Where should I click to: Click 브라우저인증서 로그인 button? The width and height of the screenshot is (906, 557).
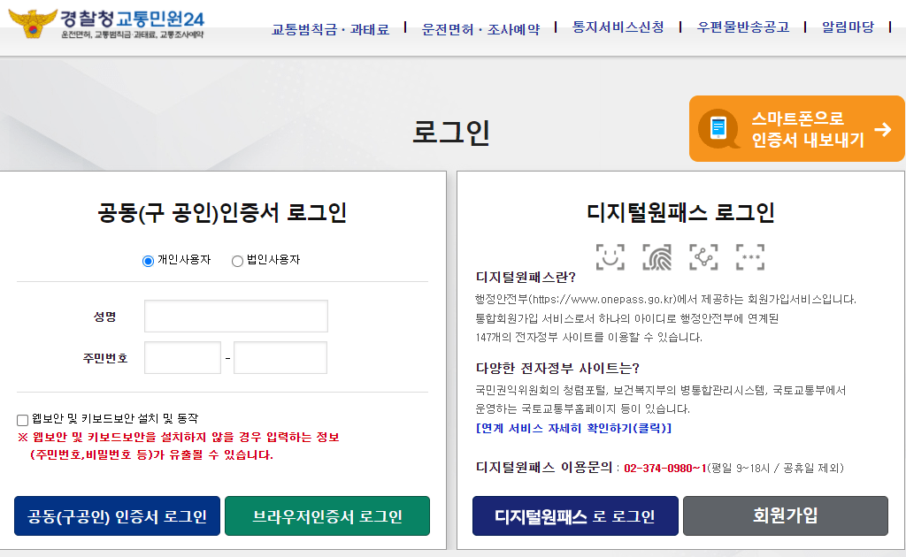327,516
